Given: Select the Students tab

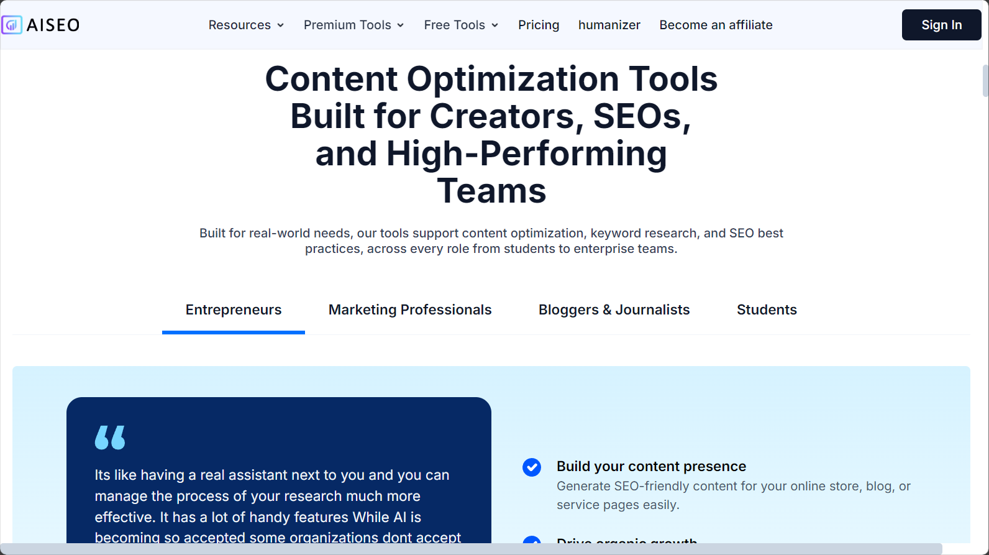Looking at the screenshot, I should [767, 310].
